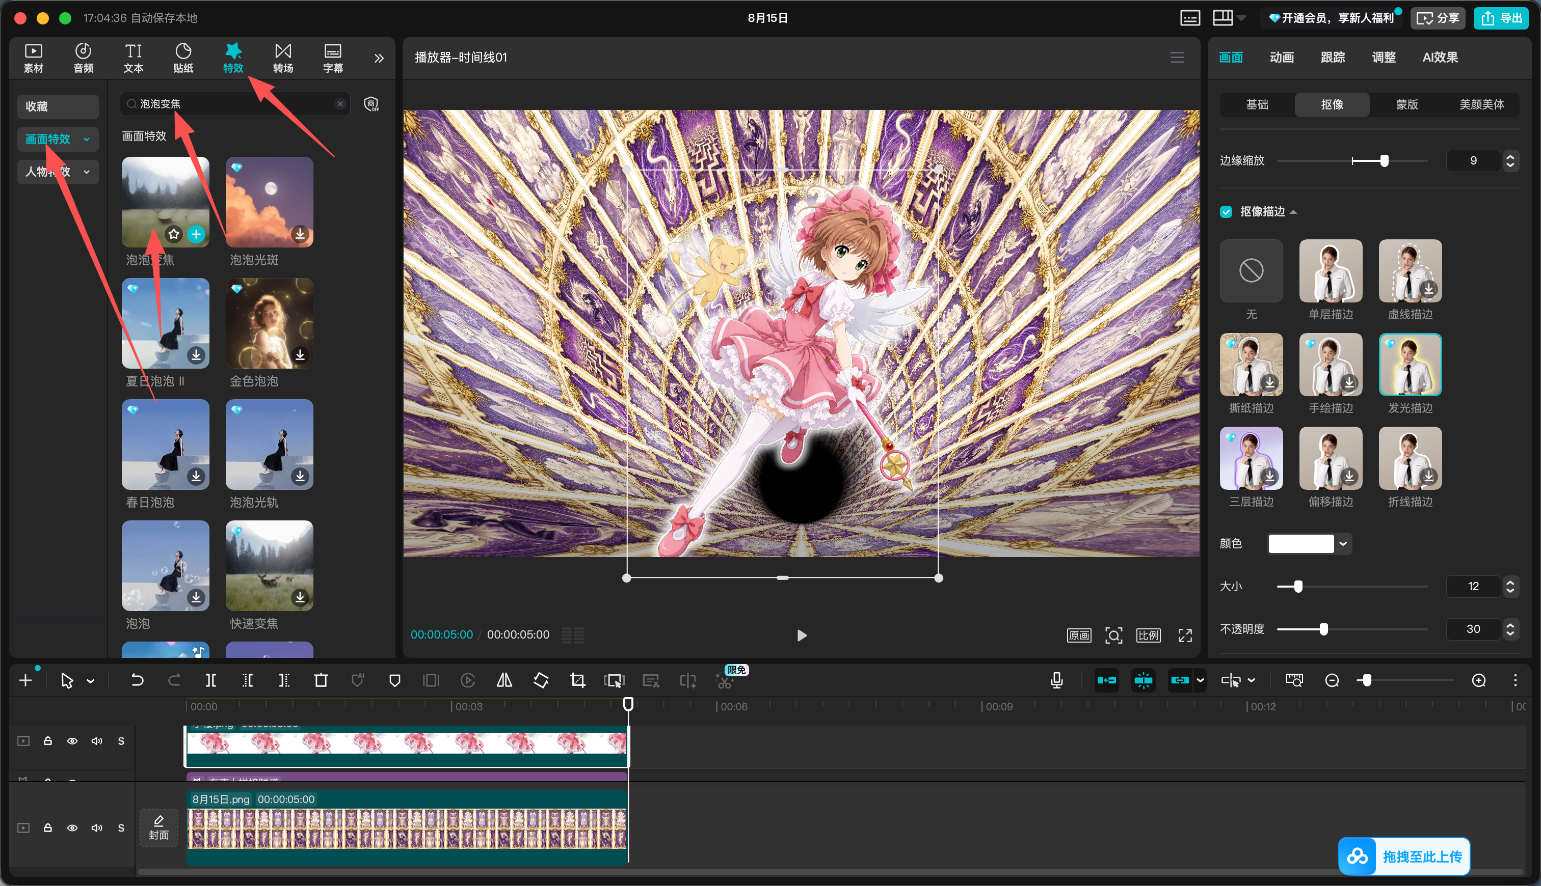Open the crop tool
Screen dimensions: 1541x886
coord(578,680)
